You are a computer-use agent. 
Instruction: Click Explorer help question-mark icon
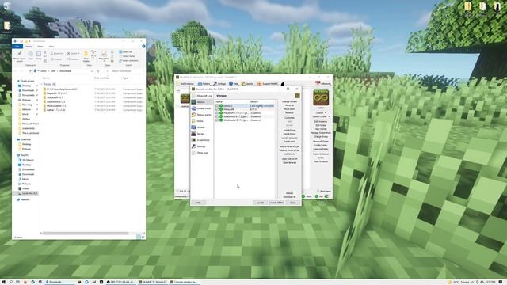143,46
